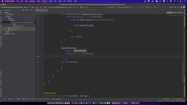Expand the manifests folder node

[5, 14]
